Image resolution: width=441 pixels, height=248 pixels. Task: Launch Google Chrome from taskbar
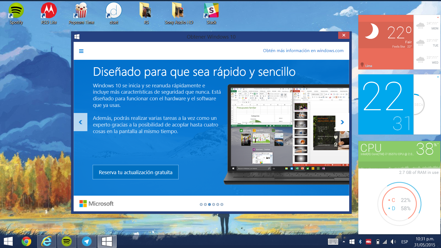26,241
